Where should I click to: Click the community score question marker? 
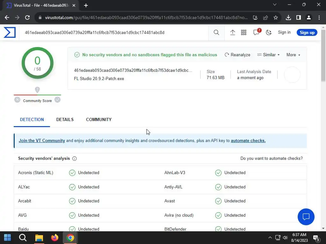click(37, 90)
